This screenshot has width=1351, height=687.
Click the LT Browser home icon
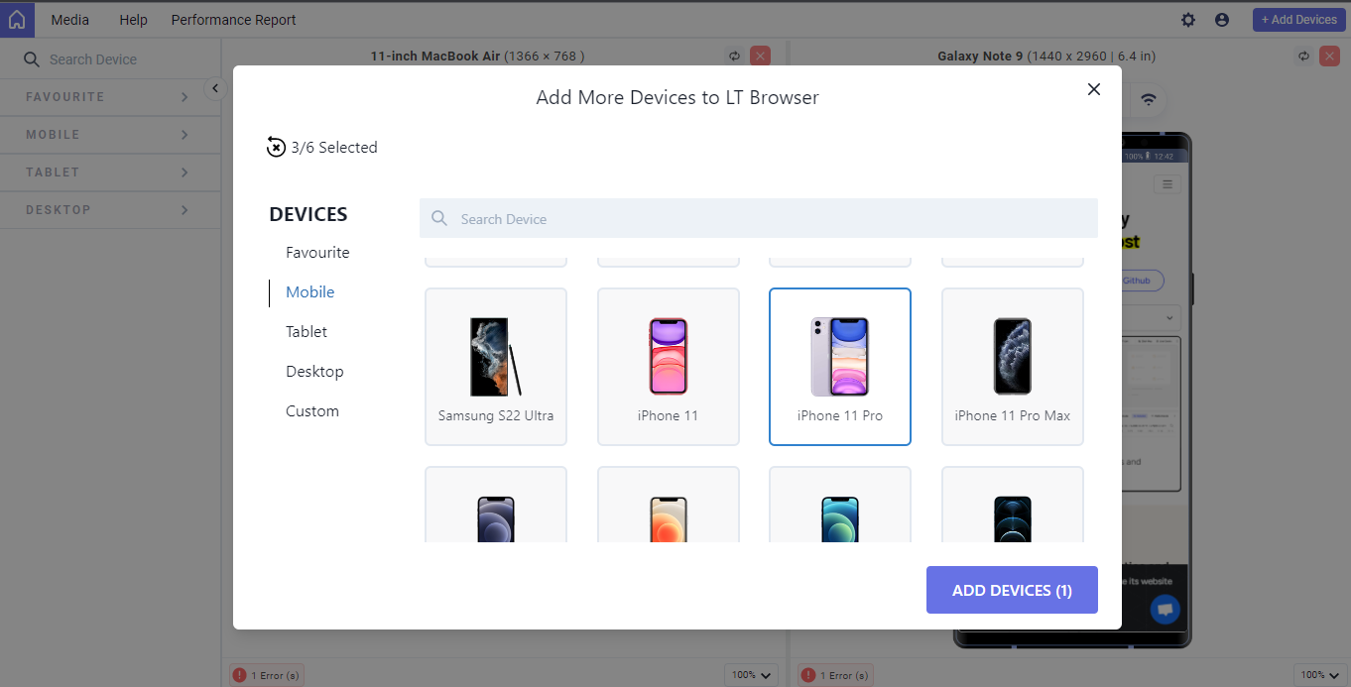17,20
